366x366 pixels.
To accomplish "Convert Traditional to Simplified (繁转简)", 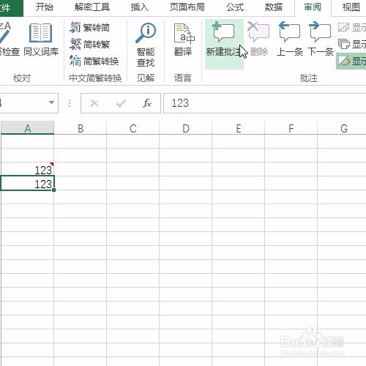I will coord(90,27).
